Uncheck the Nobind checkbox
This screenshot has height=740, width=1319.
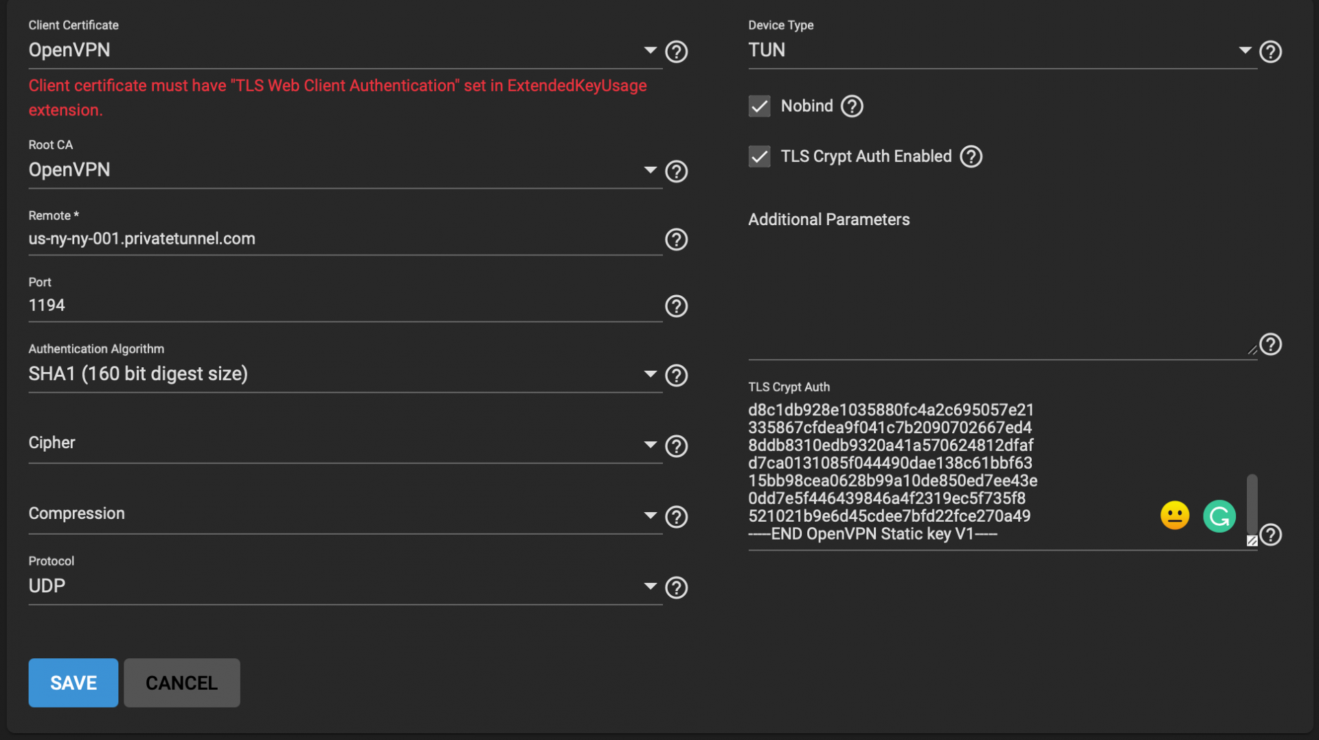click(759, 106)
